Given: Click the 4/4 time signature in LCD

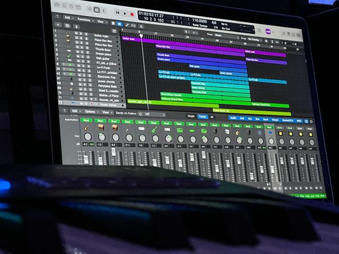Looking at the screenshot, I should click(214, 23).
